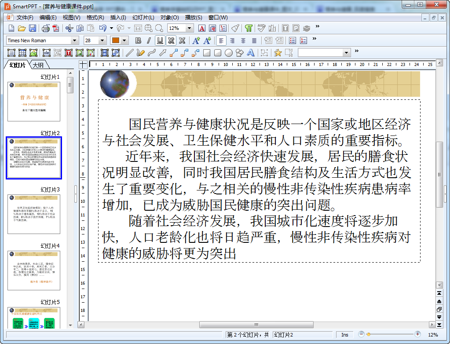Toggle underline formatting
Screen dimensions: 450x344
[x=160, y=40]
